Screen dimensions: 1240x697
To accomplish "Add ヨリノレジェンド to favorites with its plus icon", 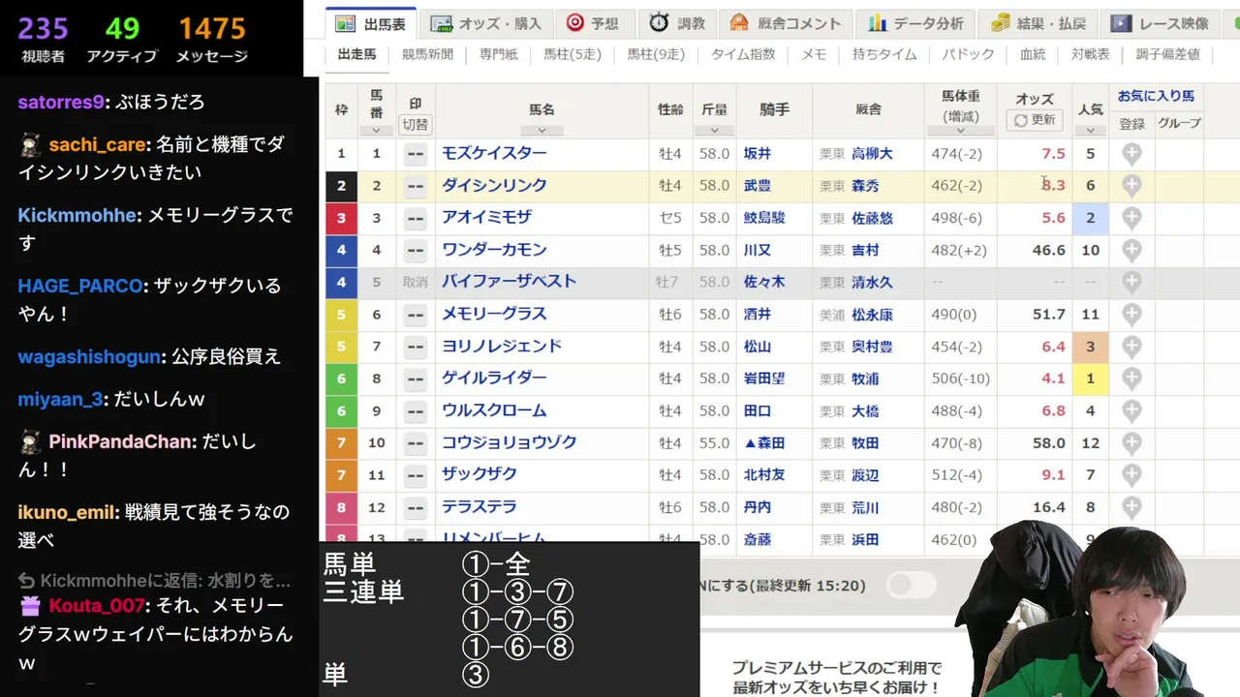I will tap(1131, 347).
